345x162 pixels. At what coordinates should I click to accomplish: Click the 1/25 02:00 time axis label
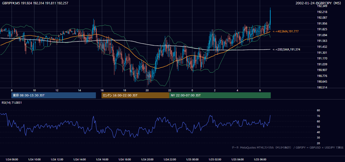click(215, 160)
